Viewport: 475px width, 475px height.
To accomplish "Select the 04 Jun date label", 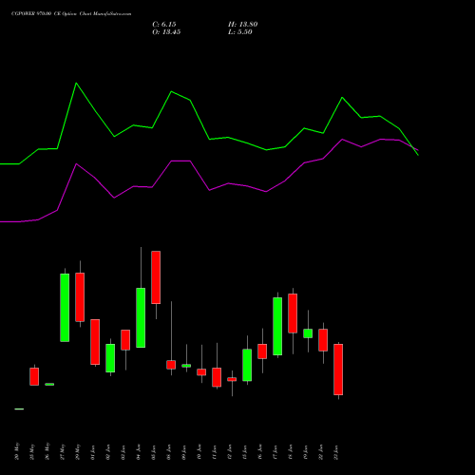I will pyautogui.click(x=139, y=452).
